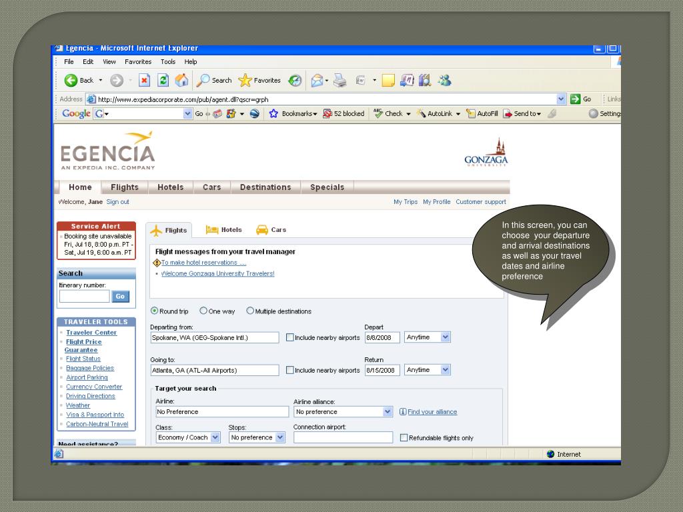Screen dimensions: 683x512
Task: Enable Refundable flights only checkbox
Action: [404, 437]
